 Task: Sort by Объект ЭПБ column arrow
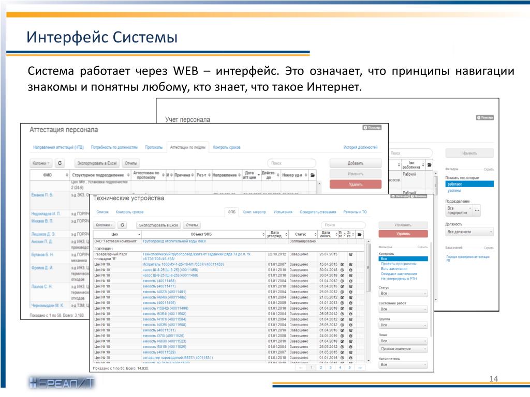click(263, 234)
